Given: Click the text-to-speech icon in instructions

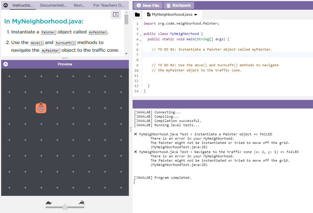Looking at the screenshot, I should [116, 15].
